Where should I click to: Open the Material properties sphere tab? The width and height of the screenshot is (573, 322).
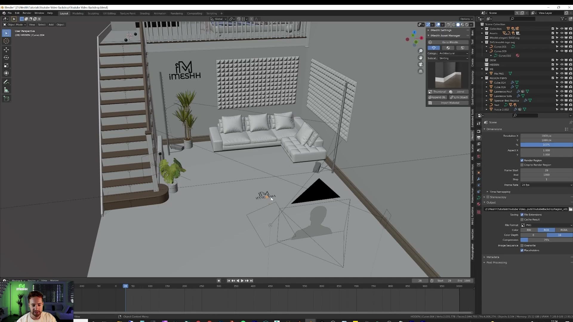479,204
